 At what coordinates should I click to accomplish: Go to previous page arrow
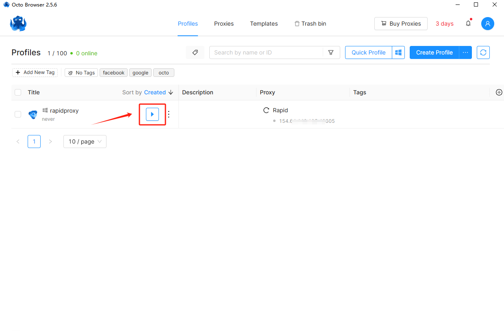click(18, 142)
